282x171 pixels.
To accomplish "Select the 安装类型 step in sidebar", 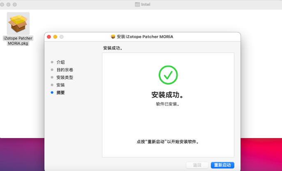I will pyautogui.click(x=65, y=77).
